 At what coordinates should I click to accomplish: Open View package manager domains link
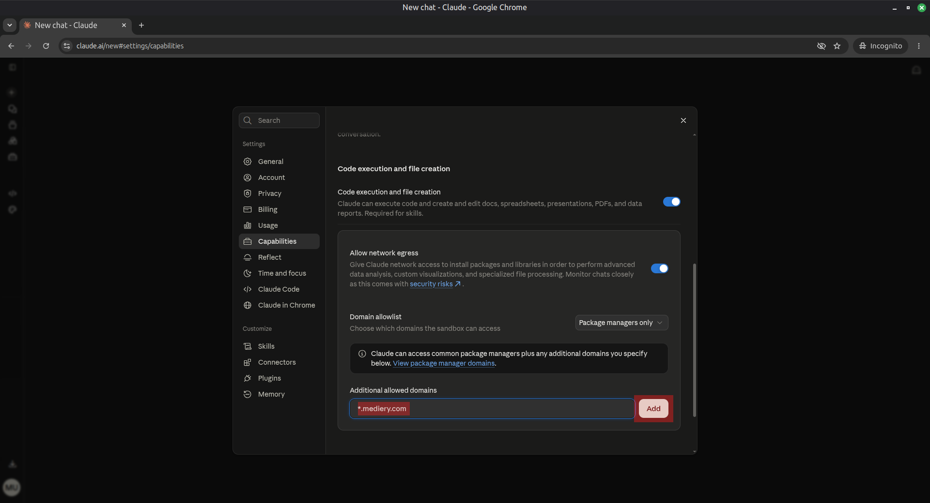(x=444, y=363)
